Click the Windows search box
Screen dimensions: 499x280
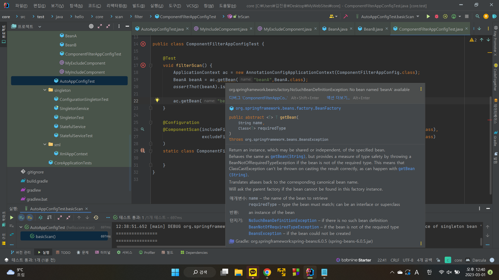pos(200,272)
